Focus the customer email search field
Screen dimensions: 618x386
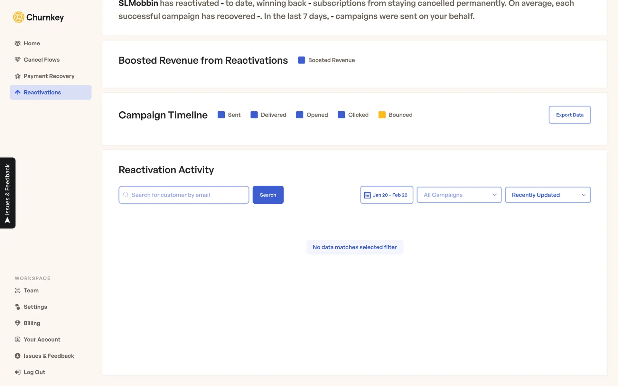pyautogui.click(x=187, y=195)
